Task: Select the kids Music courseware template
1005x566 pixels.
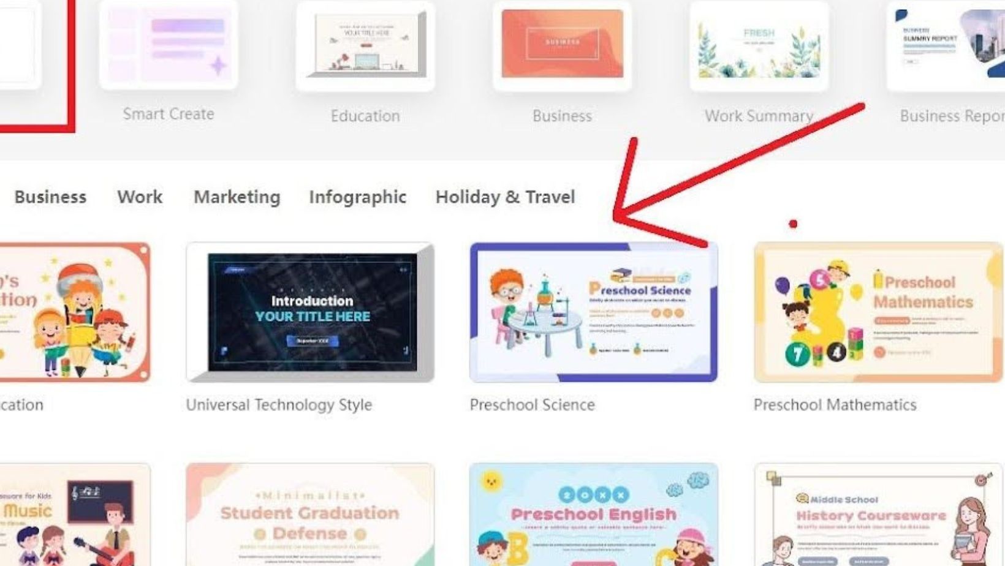Action: tap(75, 515)
